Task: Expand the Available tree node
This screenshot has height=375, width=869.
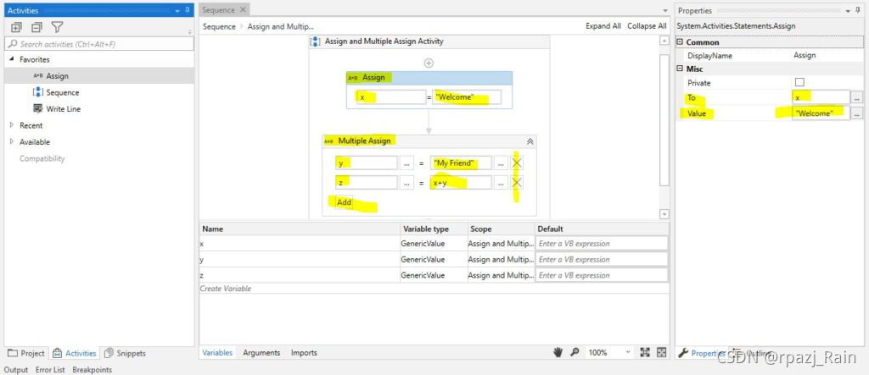Action: click(12, 142)
